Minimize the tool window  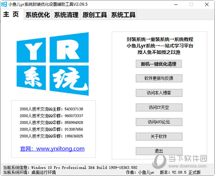(x=176, y=4)
